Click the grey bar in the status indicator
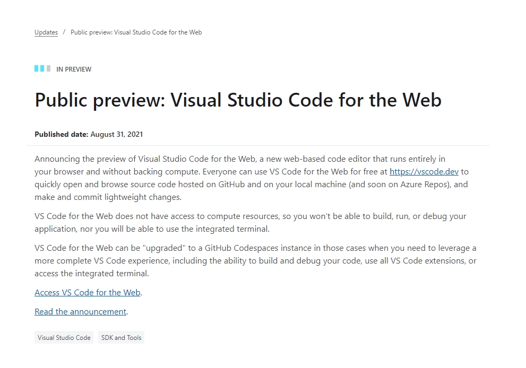526x368 pixels. point(49,68)
